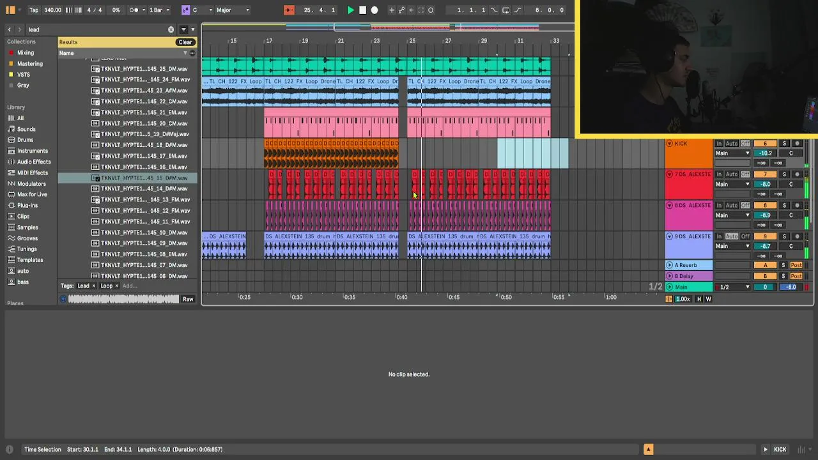Viewport: 818px width, 460px height.
Task: Solo the KICK track
Action: [x=784, y=143]
